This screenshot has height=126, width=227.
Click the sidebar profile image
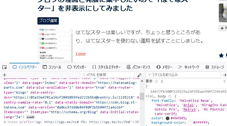223,13
